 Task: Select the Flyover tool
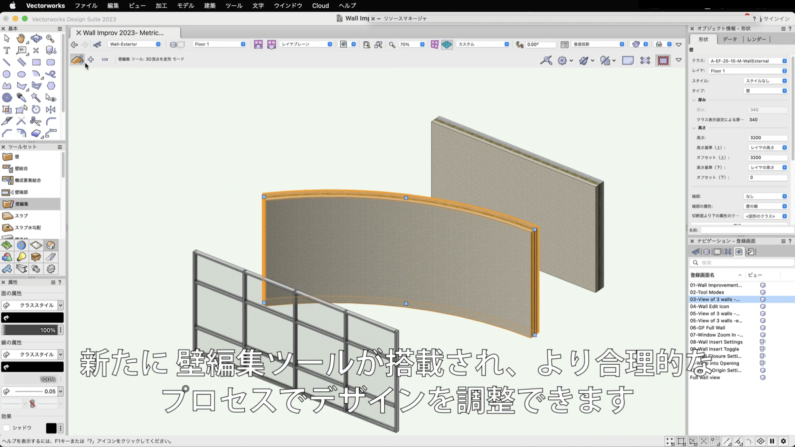coord(36,39)
